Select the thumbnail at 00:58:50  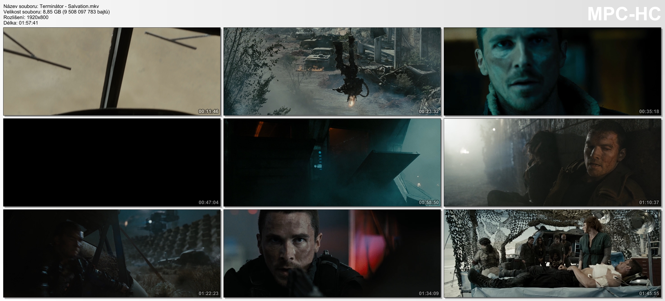[332, 163]
